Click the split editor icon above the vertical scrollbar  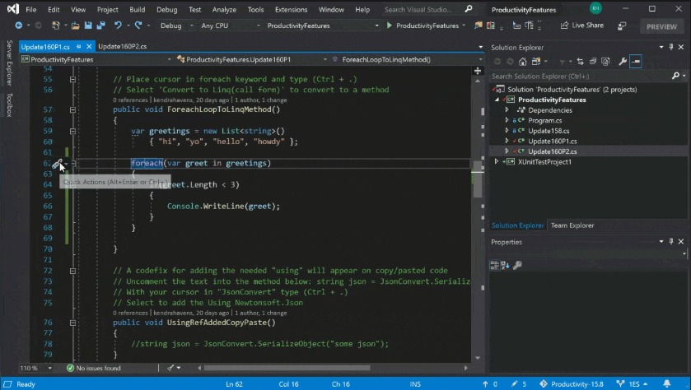(478, 71)
